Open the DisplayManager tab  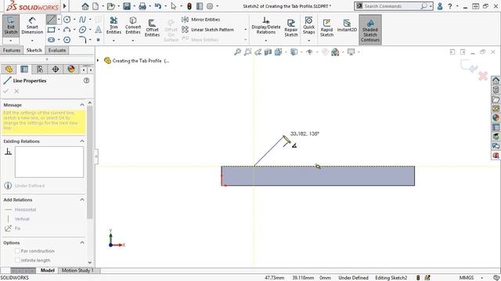(x=71, y=69)
